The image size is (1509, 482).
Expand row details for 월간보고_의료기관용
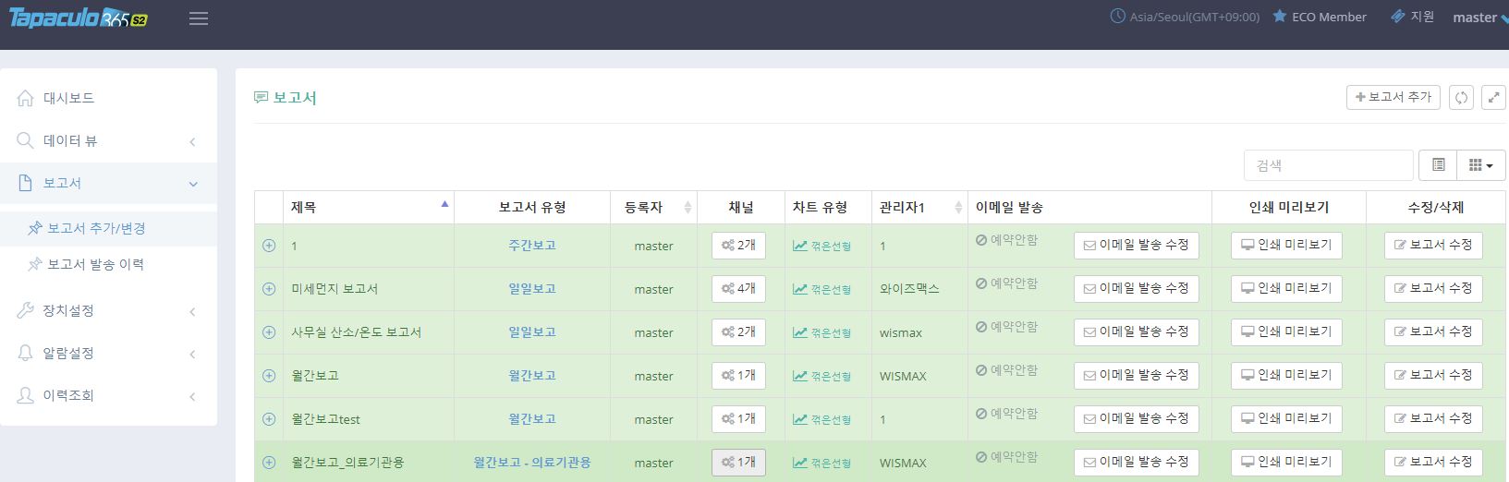pyautogui.click(x=269, y=463)
